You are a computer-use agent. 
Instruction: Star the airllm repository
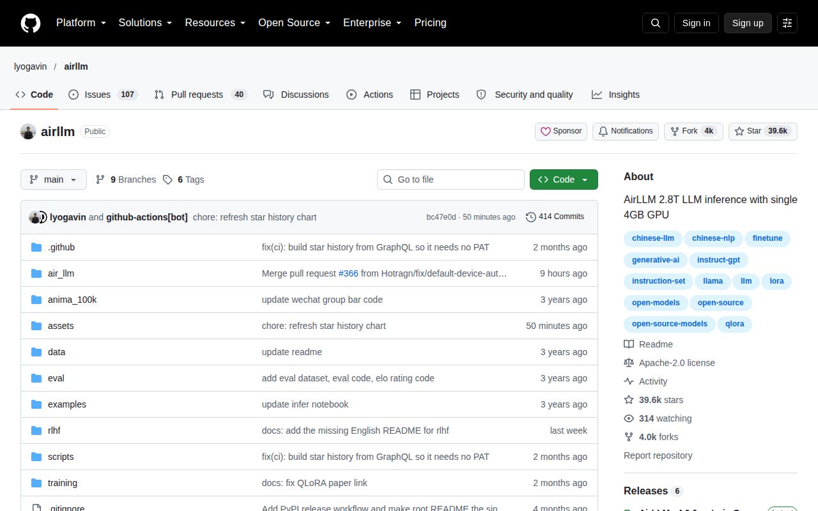[763, 132]
